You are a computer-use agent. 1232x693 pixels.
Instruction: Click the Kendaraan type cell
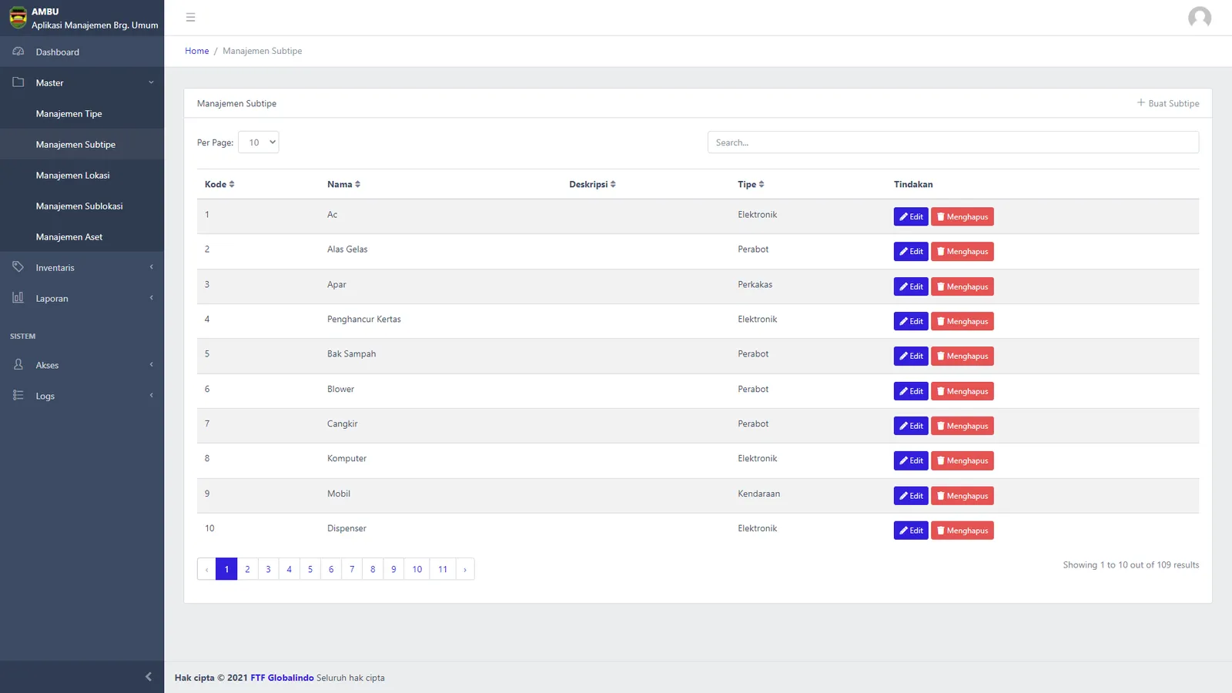pyautogui.click(x=758, y=494)
